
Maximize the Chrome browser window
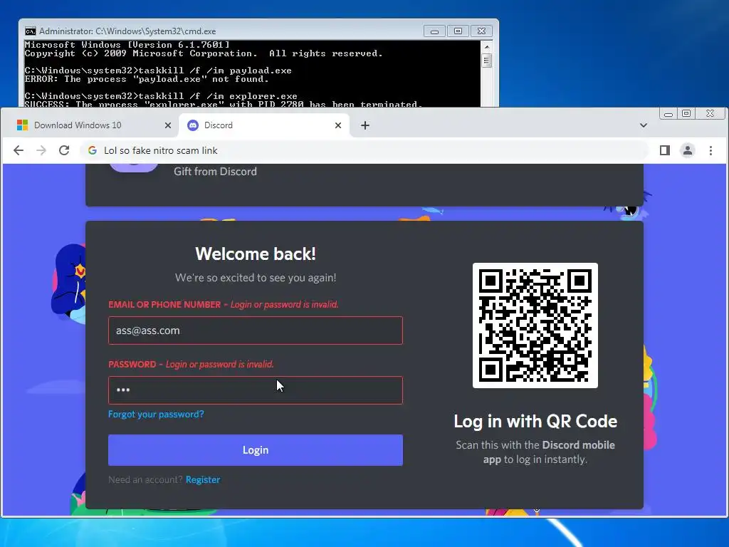[x=686, y=113]
